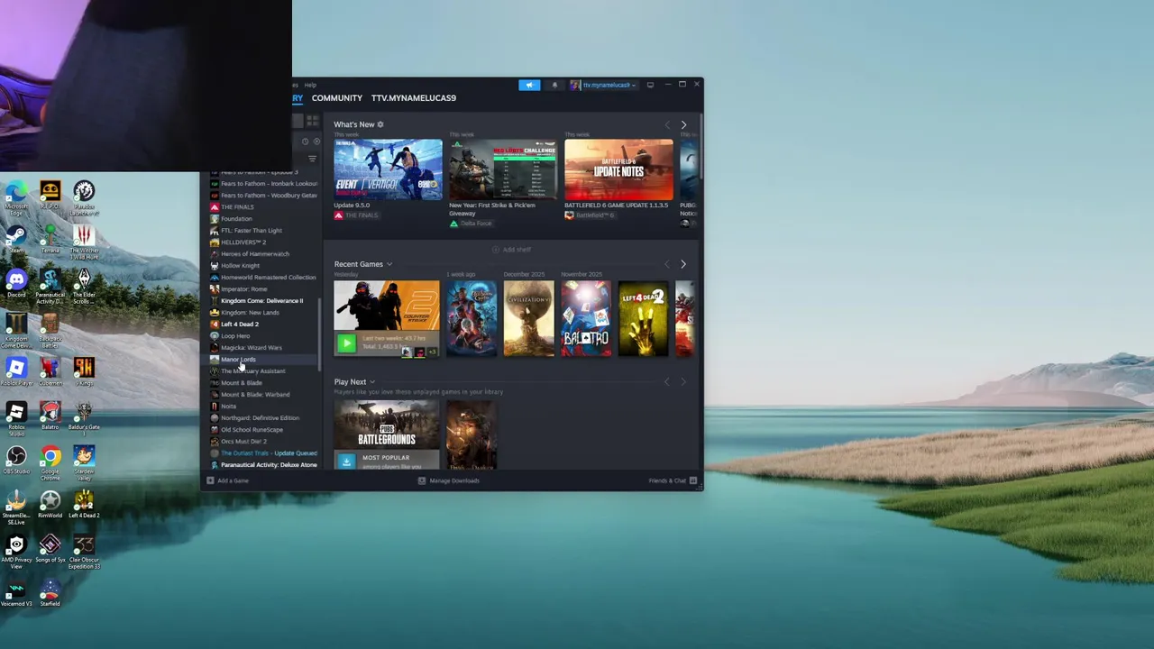The width and height of the screenshot is (1154, 649).
Task: Select Loop Hero in library list
Action: coord(265,336)
